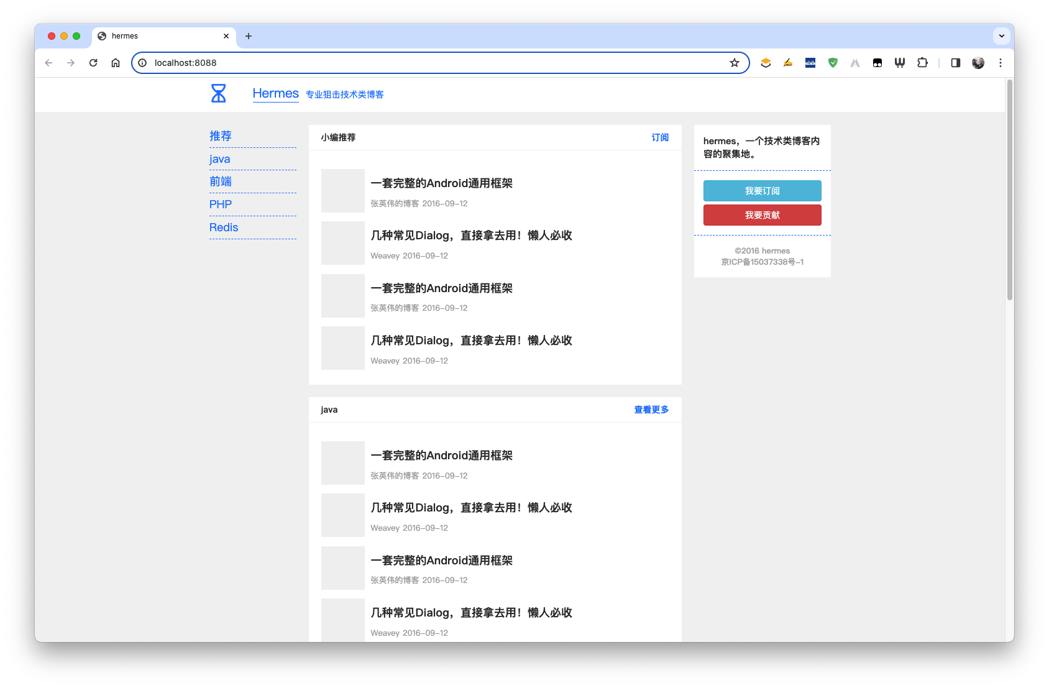
Task: Expand the tab search dropdown
Action: pos(1002,36)
